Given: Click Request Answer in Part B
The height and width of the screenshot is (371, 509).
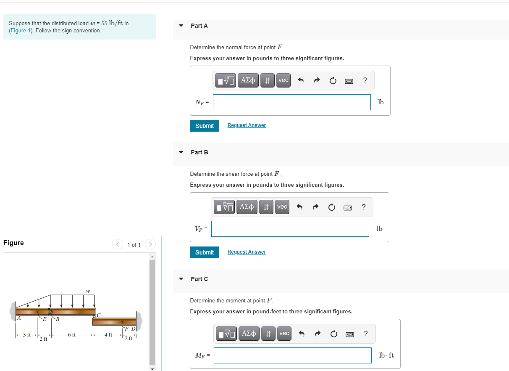Looking at the screenshot, I should 246,252.
